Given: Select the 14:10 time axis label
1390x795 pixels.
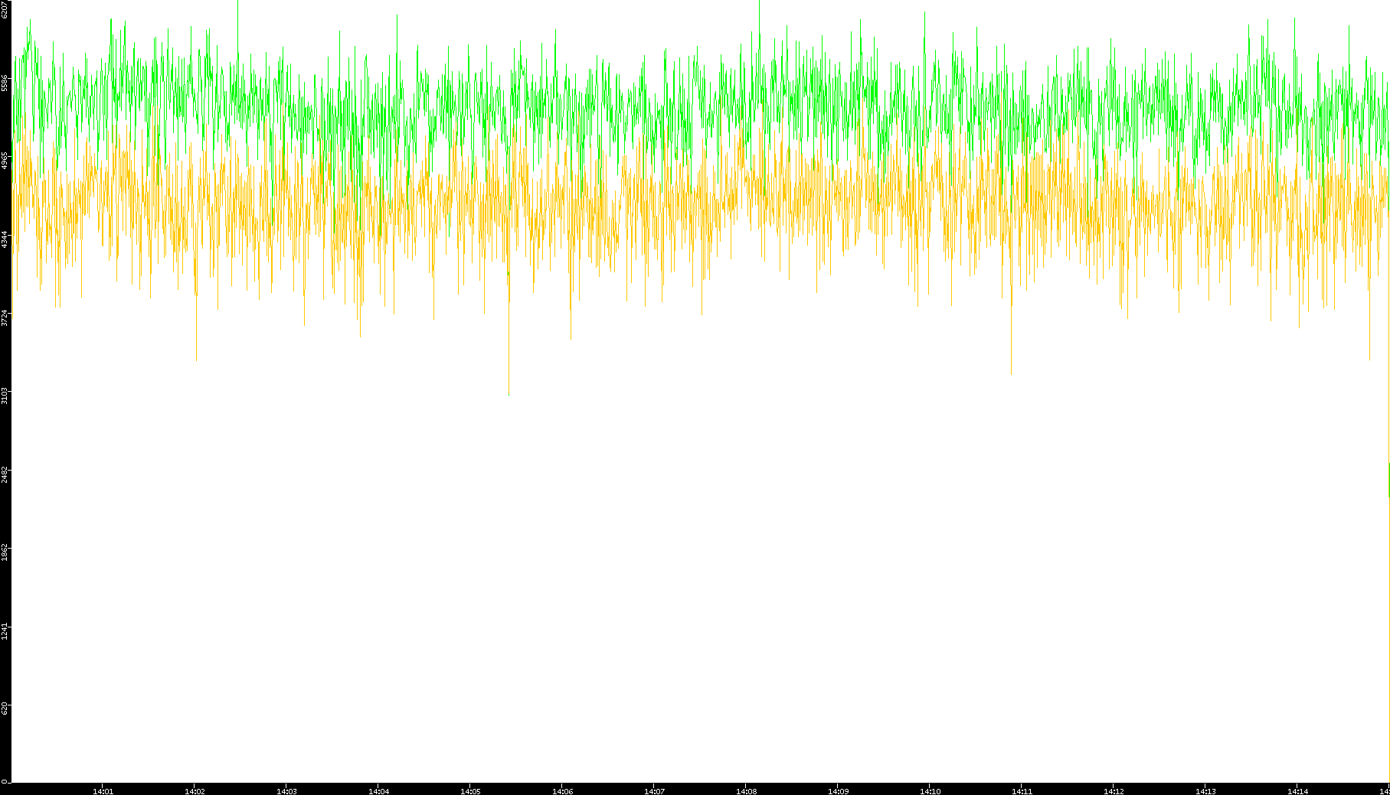Looking at the screenshot, I should pyautogui.click(x=930, y=790).
